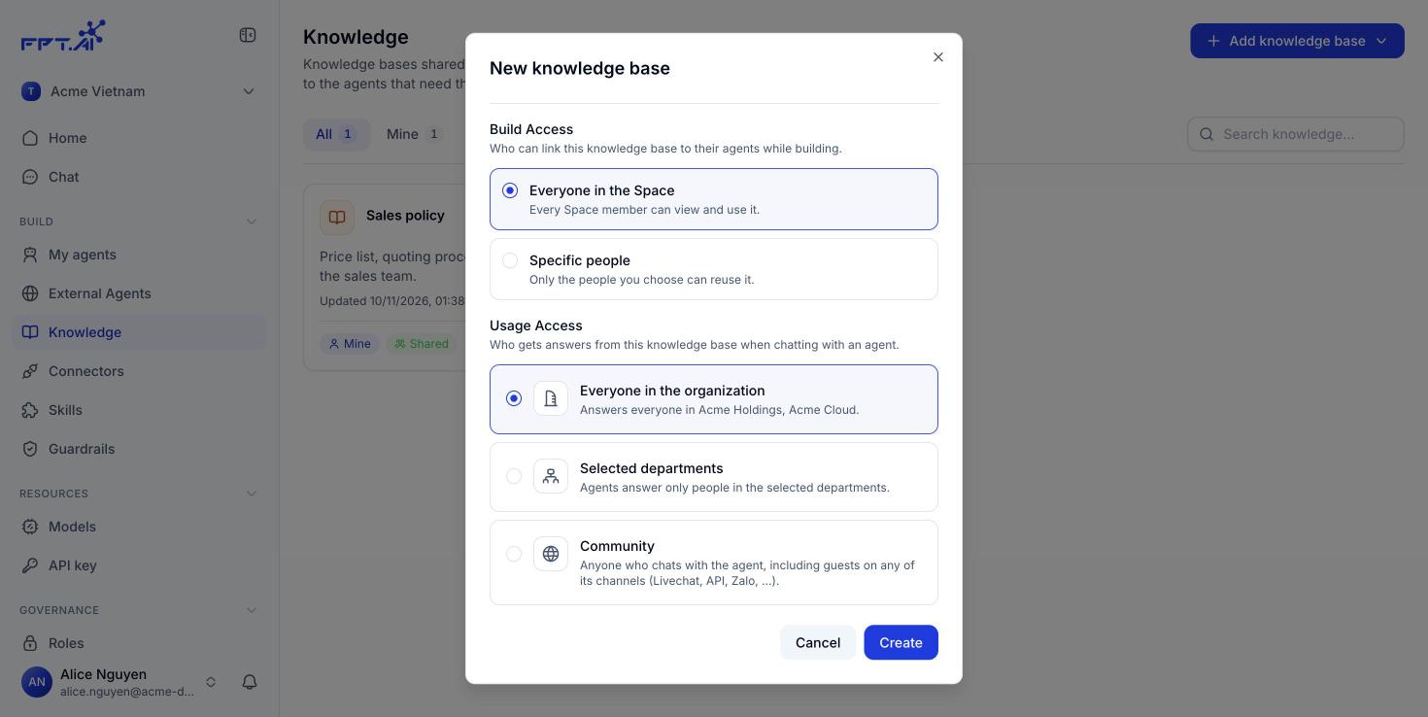Screen dimensions: 1428x717
Task: Select Everyone in the Space radio button
Action: (x=510, y=190)
